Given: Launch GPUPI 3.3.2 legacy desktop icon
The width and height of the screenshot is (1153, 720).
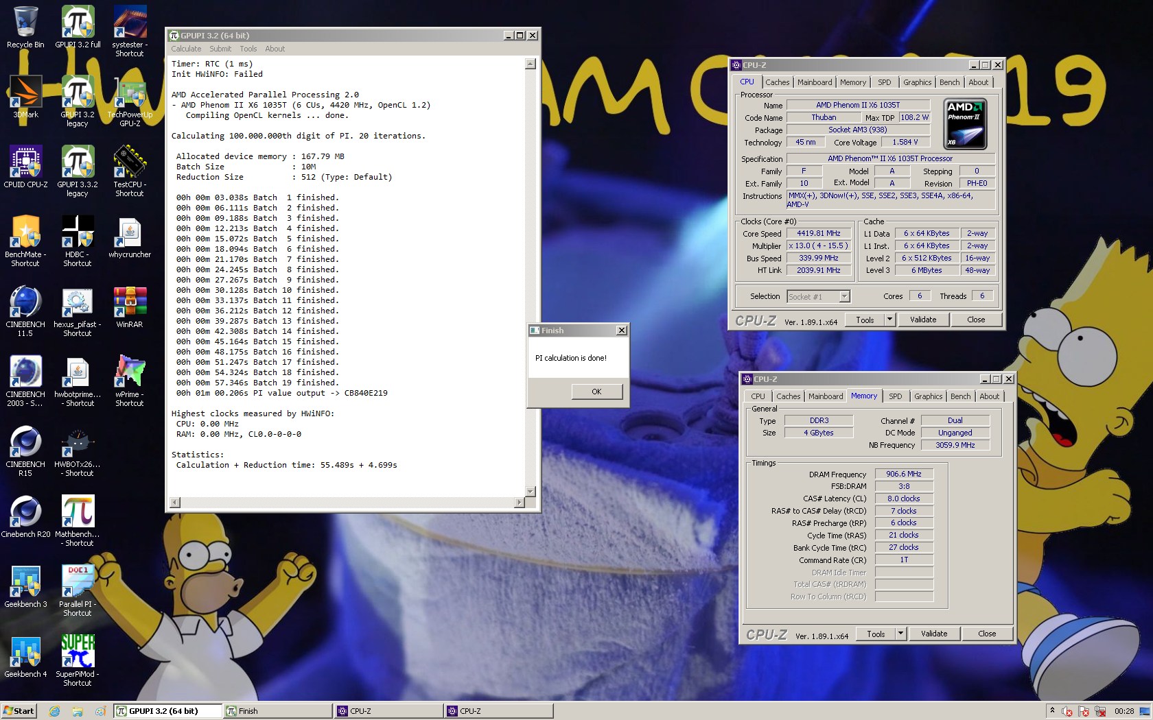Looking at the screenshot, I should tap(78, 171).
